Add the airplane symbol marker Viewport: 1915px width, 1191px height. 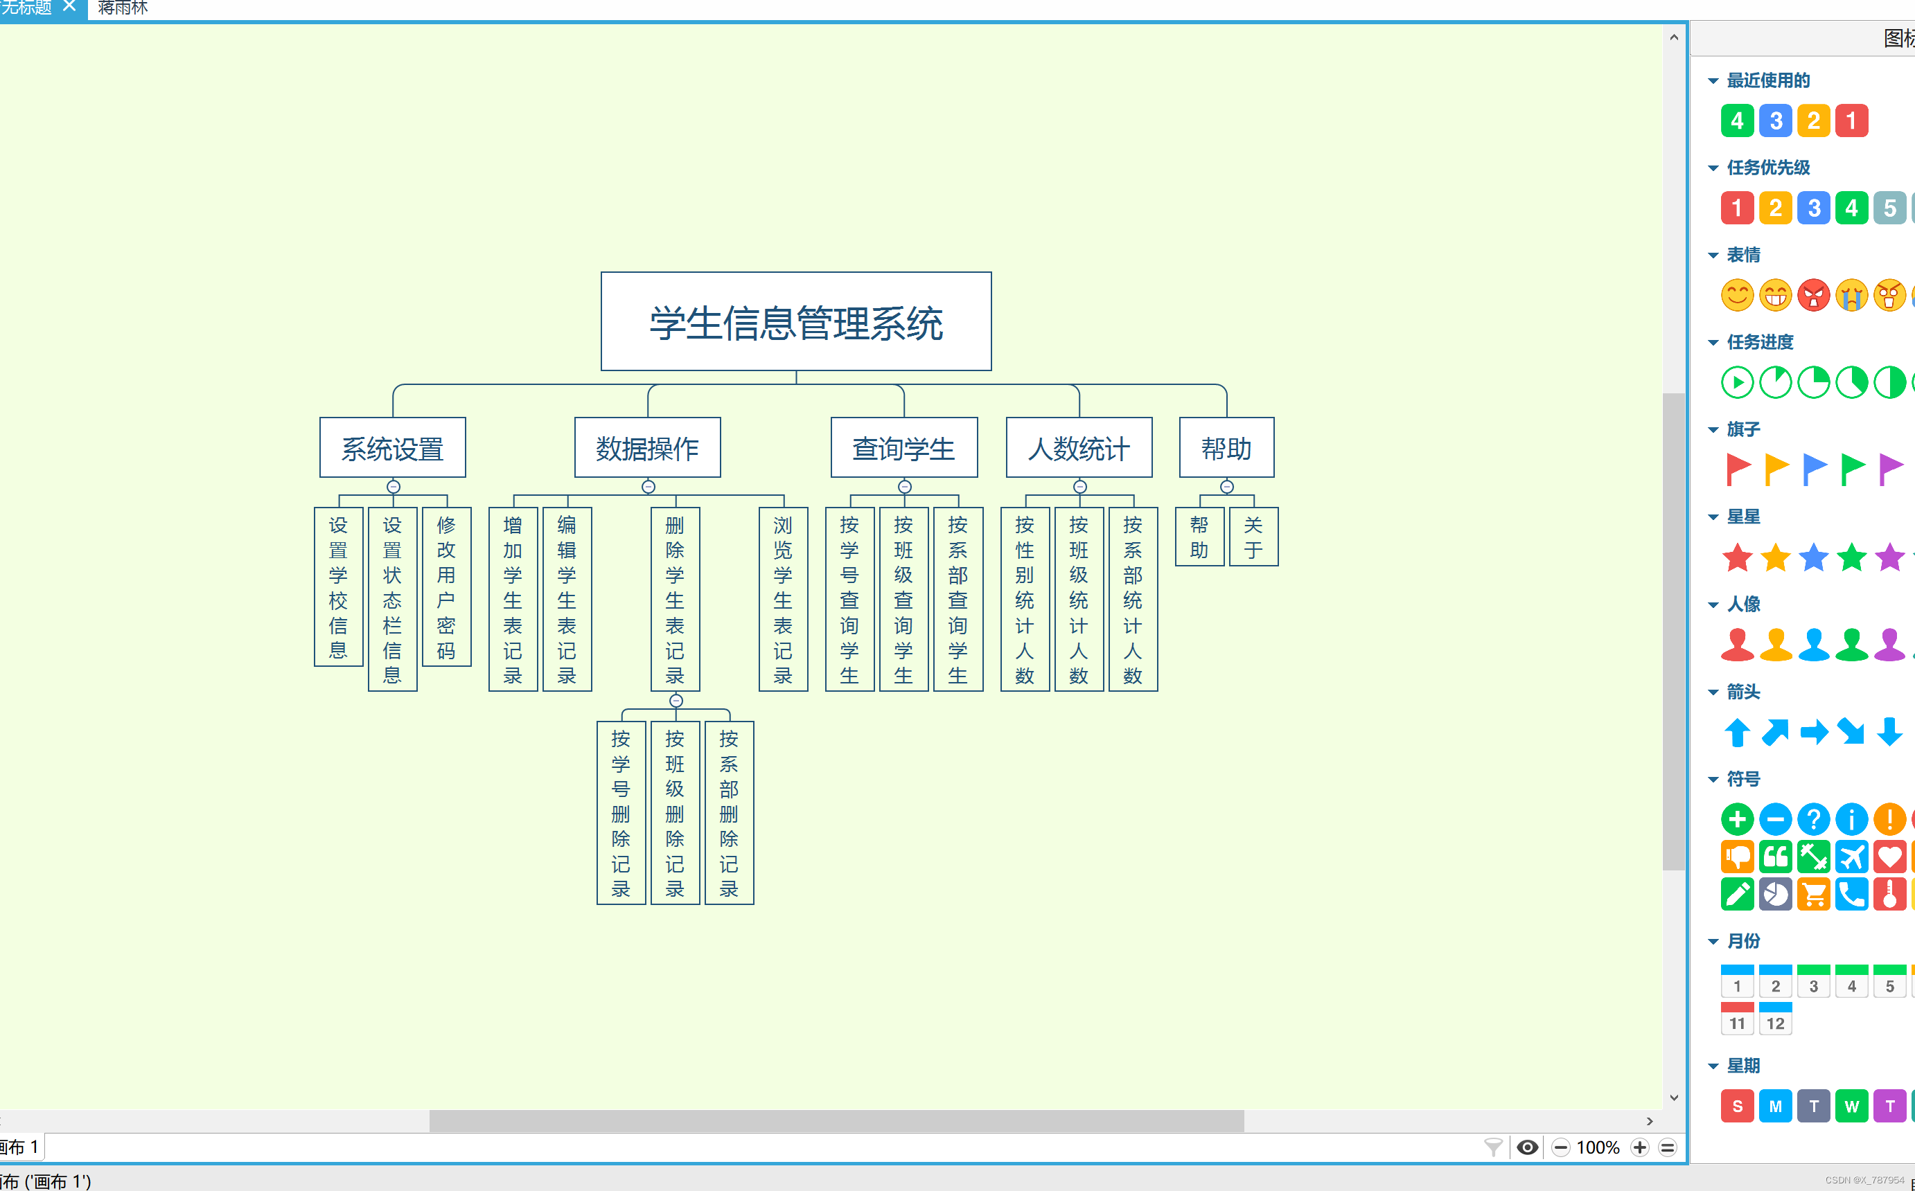(1851, 857)
